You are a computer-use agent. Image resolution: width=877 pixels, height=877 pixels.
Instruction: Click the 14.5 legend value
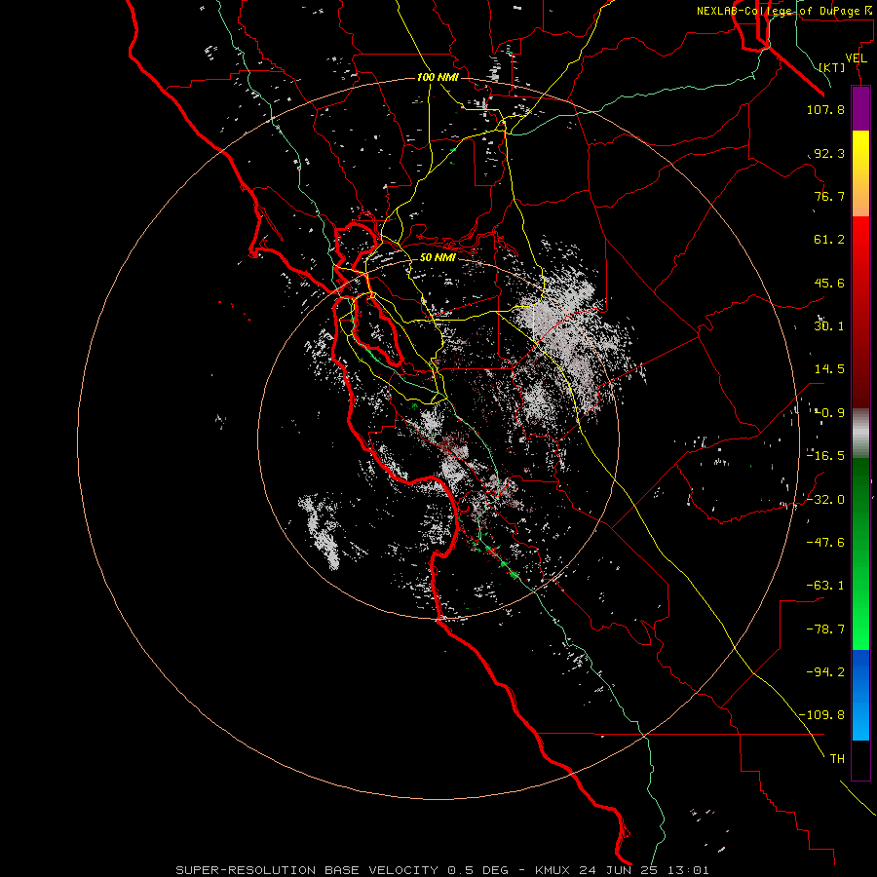point(829,369)
